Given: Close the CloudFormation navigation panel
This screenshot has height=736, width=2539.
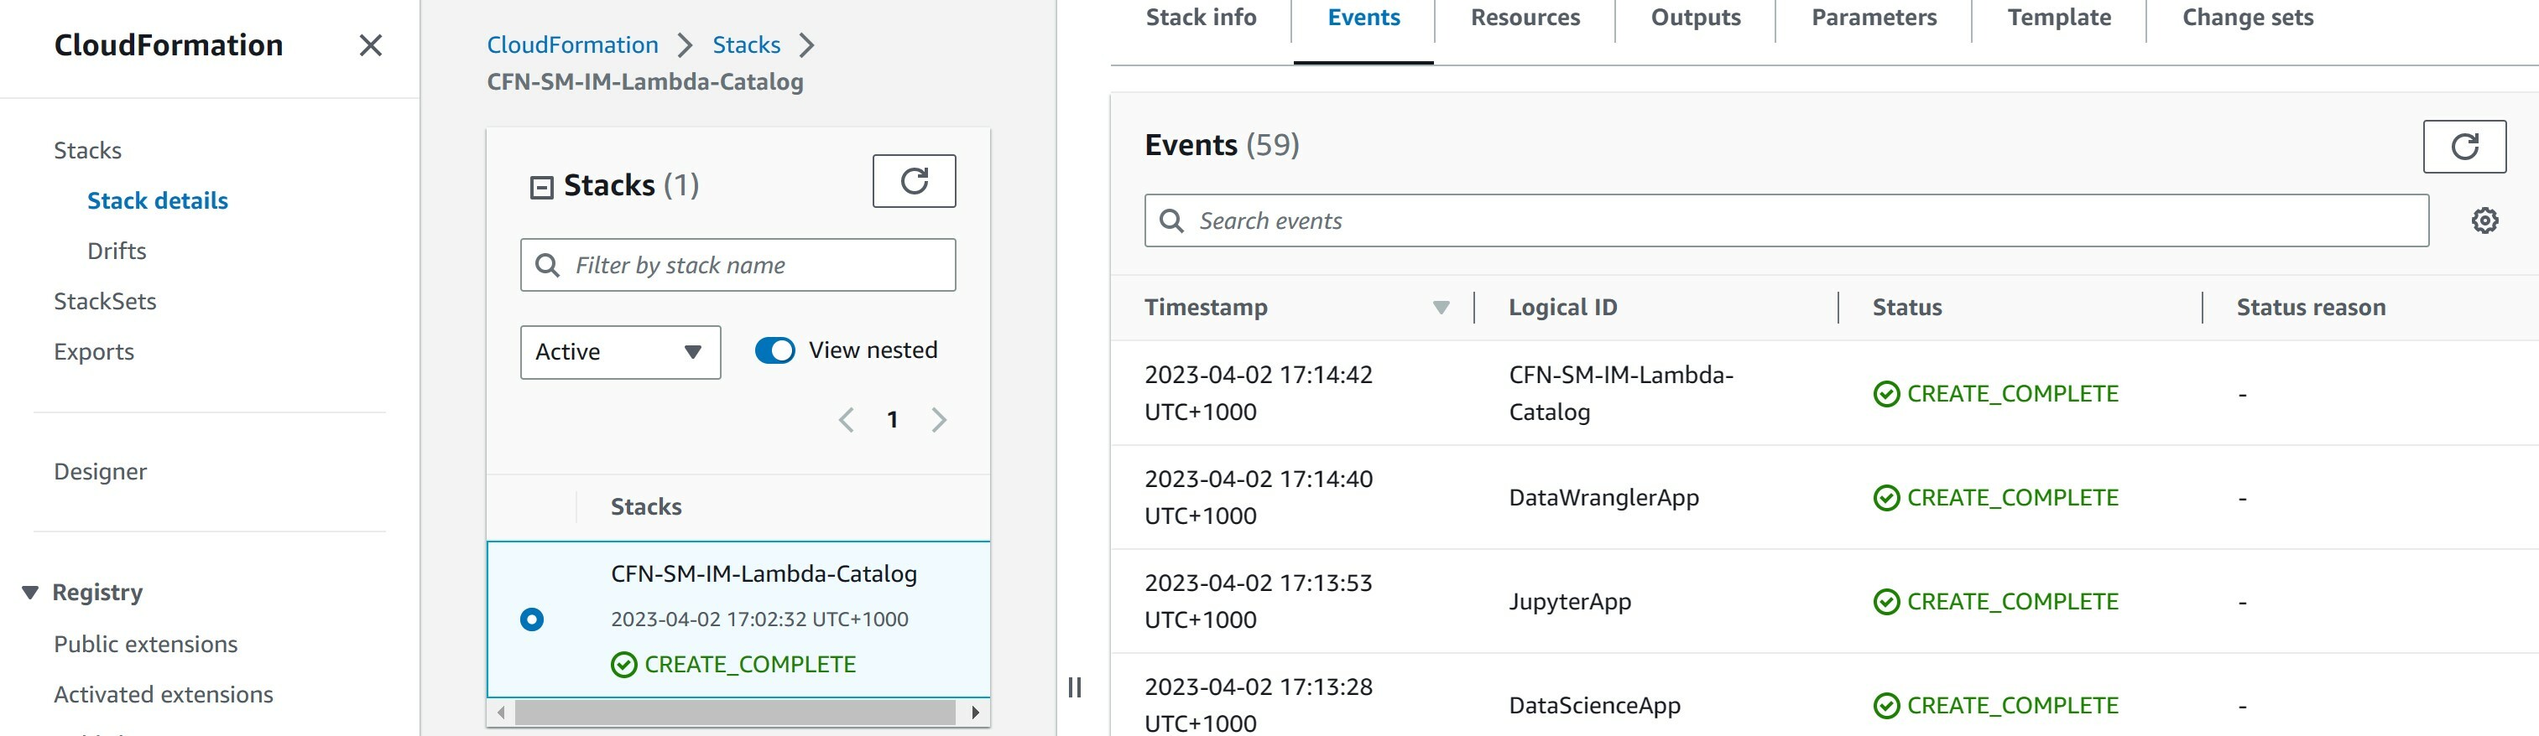Looking at the screenshot, I should coord(370,45).
